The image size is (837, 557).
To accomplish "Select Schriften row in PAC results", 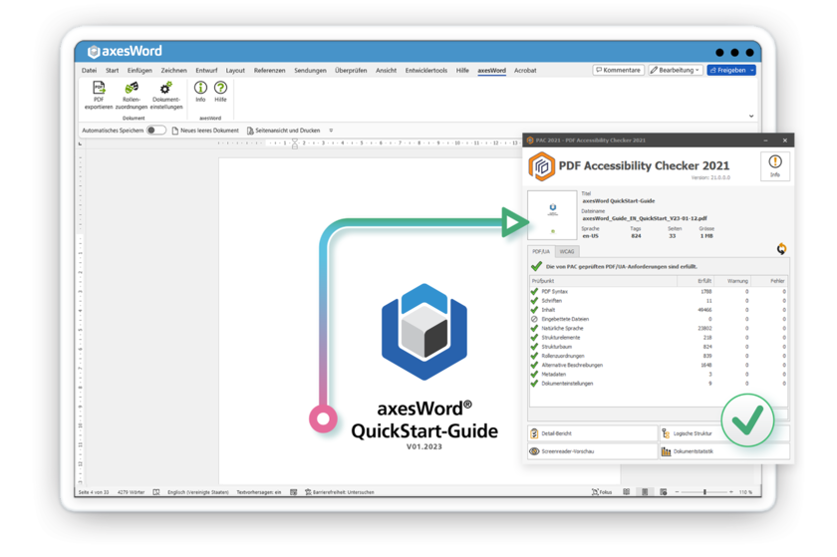I will click(x=659, y=301).
